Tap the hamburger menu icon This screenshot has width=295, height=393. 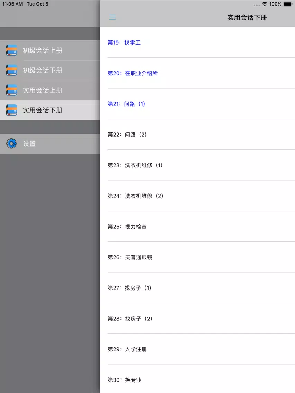(x=113, y=17)
